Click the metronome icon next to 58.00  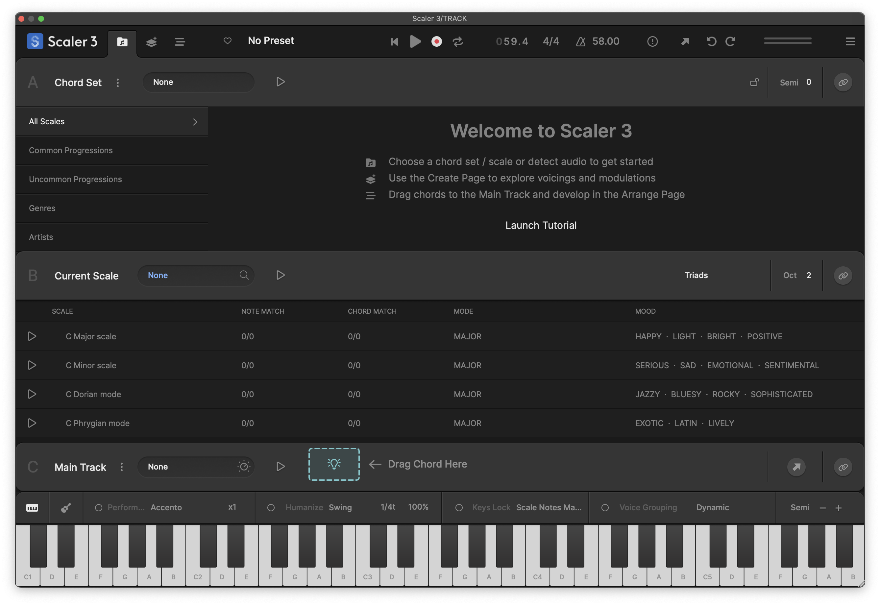581,41
